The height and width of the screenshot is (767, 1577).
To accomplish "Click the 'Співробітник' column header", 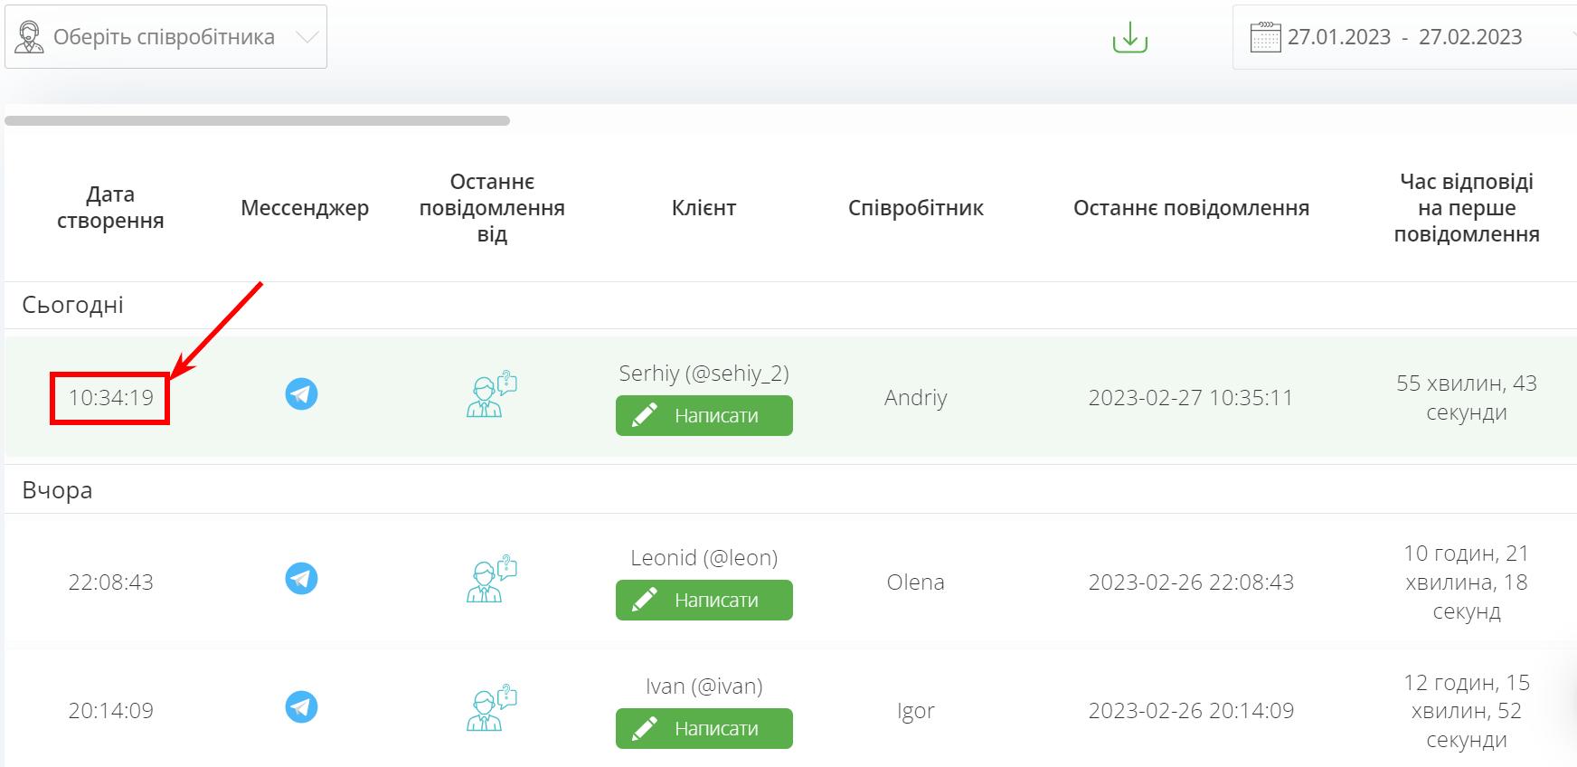I will tap(915, 208).
